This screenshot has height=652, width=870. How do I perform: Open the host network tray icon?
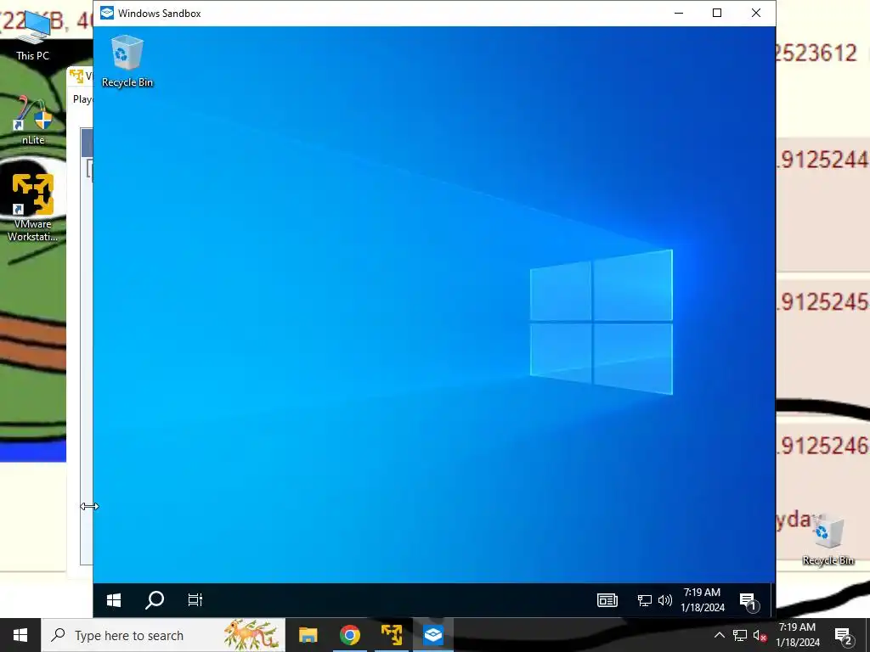[740, 635]
